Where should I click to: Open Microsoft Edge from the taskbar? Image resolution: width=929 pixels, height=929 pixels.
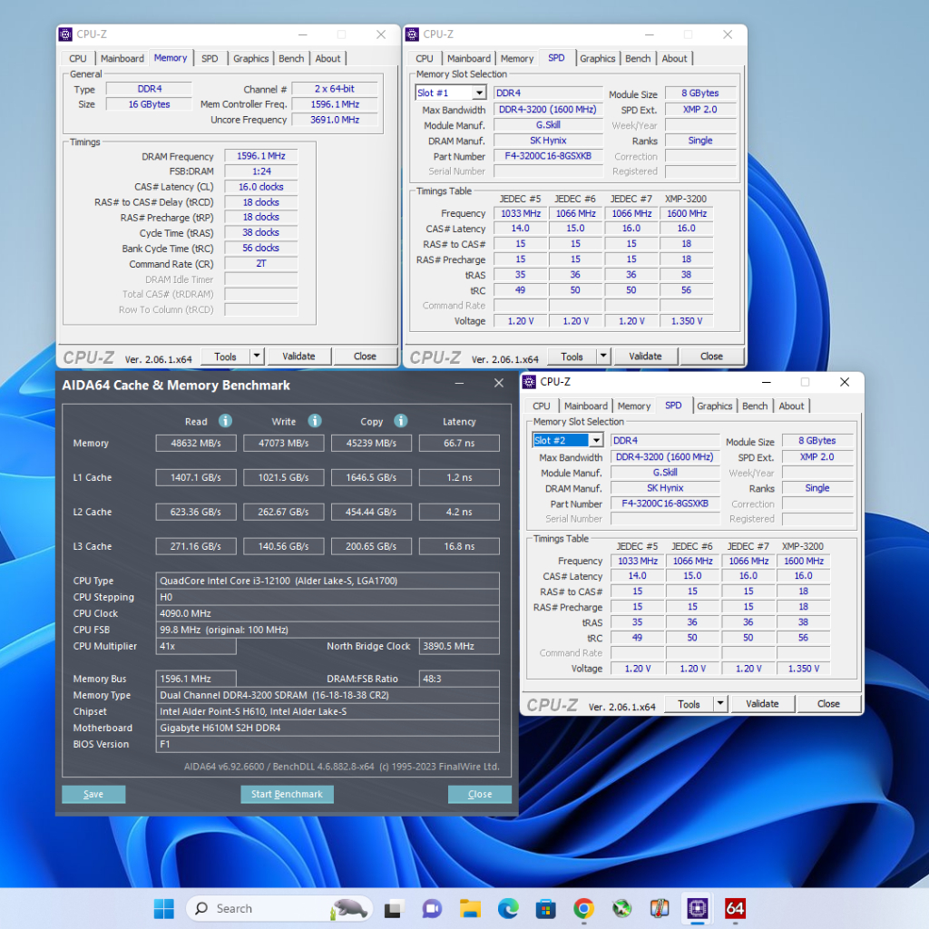[507, 908]
